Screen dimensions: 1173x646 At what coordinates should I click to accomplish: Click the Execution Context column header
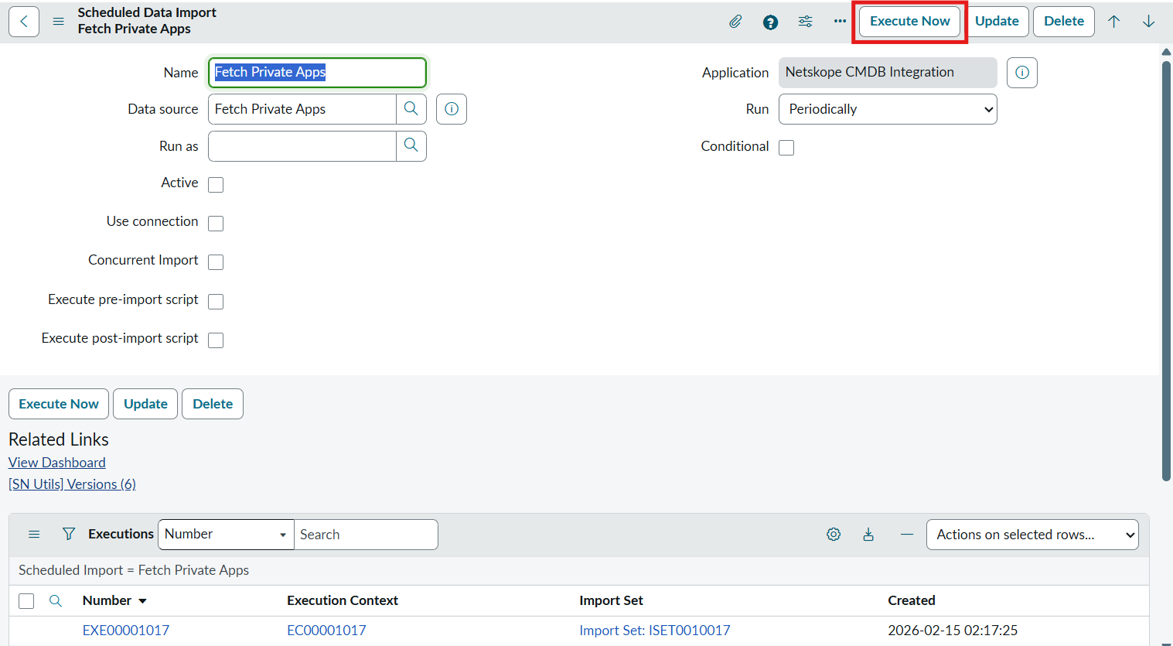tap(343, 600)
